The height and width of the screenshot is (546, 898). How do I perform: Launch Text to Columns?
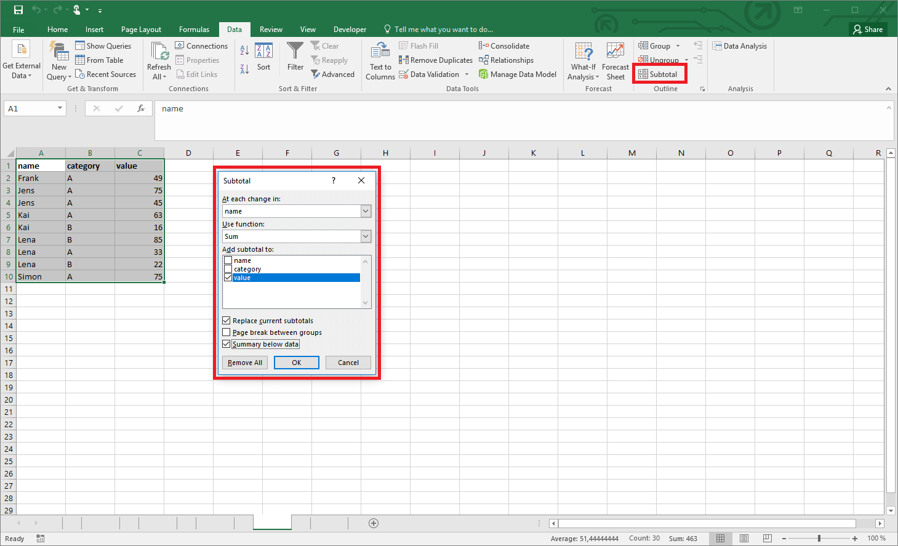pyautogui.click(x=380, y=60)
